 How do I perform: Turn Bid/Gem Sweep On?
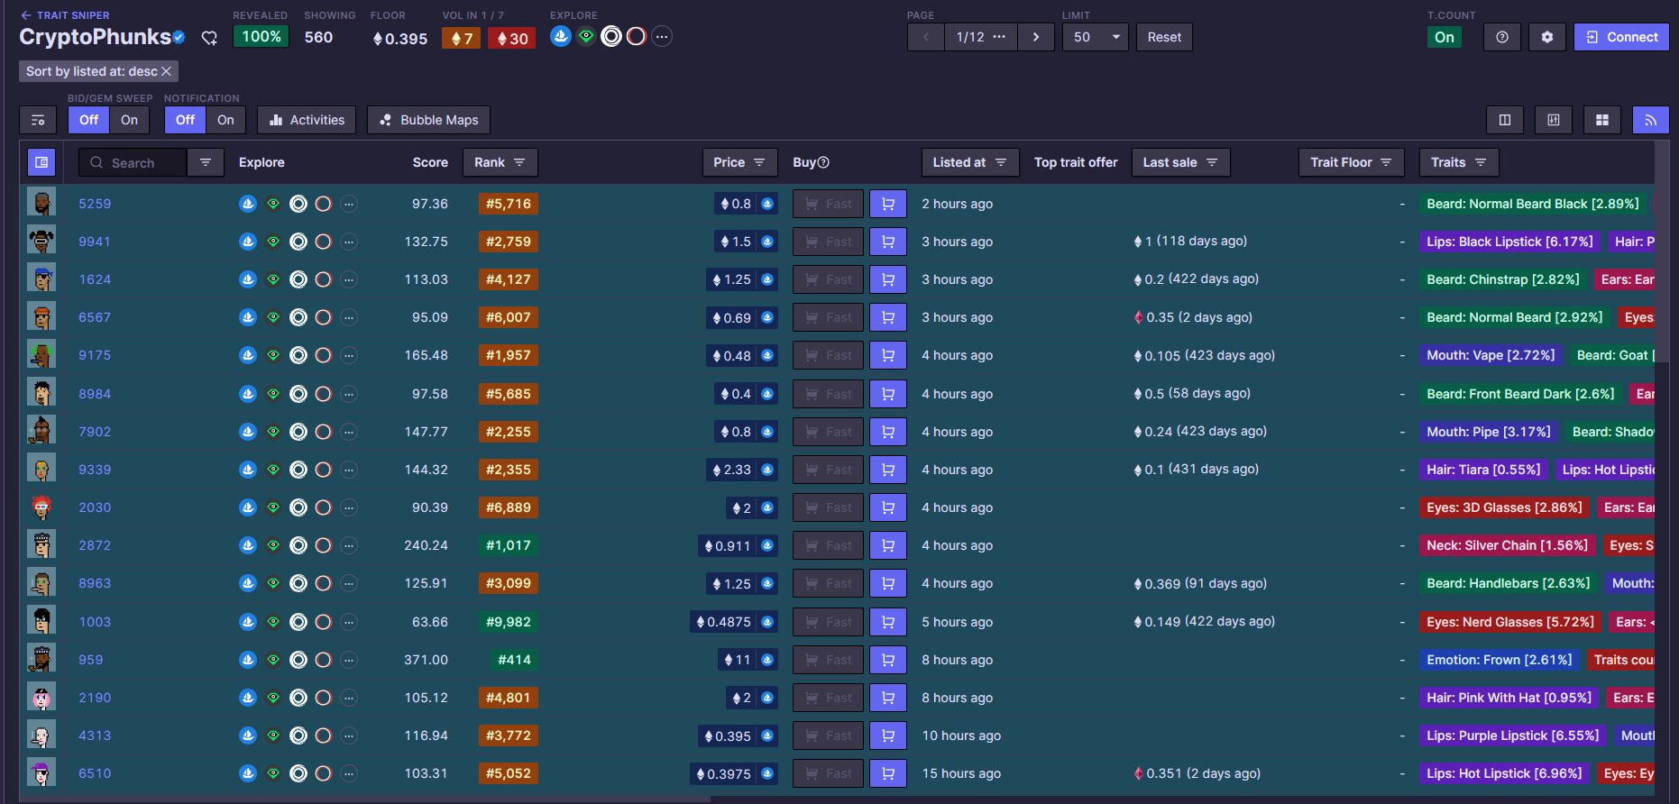129,120
